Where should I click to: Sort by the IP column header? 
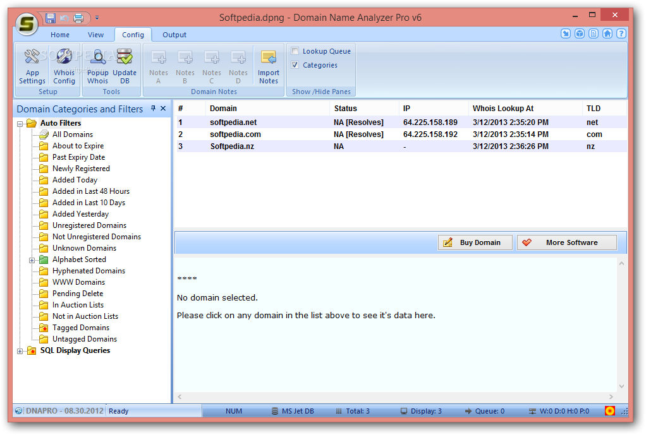pyautogui.click(x=434, y=109)
